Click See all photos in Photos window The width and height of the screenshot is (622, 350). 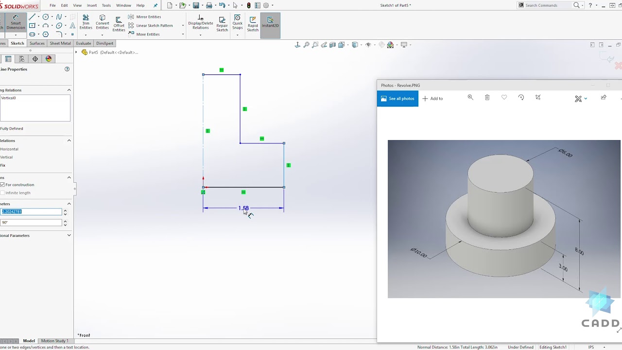click(397, 98)
